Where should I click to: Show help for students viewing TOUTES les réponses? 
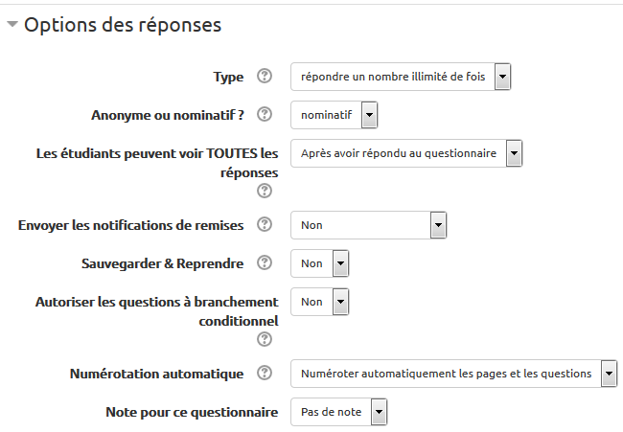(x=265, y=191)
